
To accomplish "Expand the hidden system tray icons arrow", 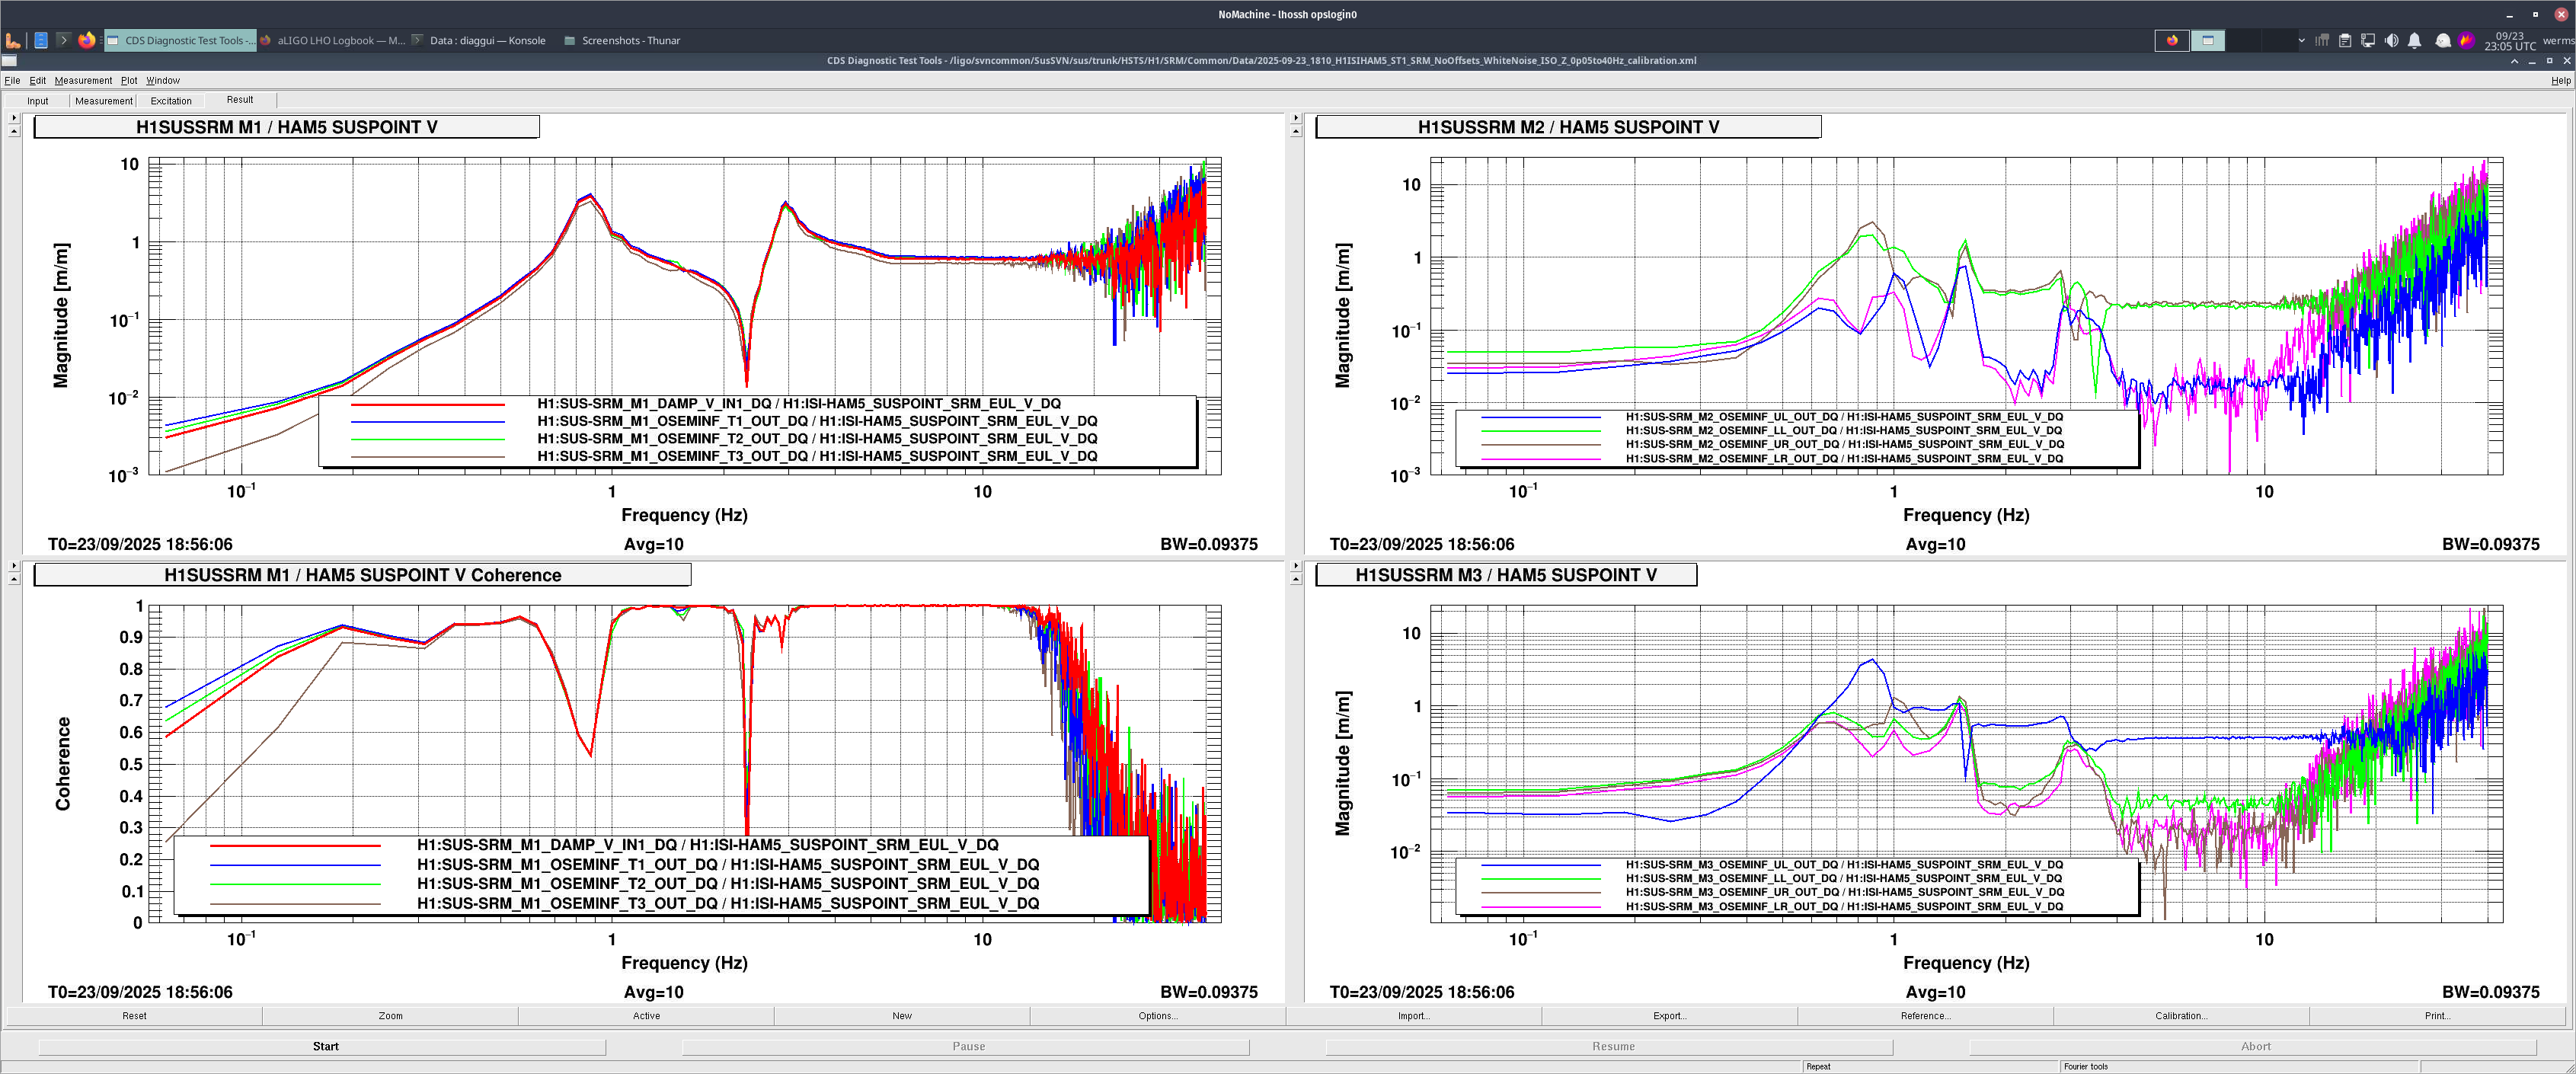I will point(2301,40).
